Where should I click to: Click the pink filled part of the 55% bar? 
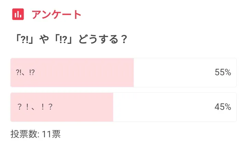point(86,73)
